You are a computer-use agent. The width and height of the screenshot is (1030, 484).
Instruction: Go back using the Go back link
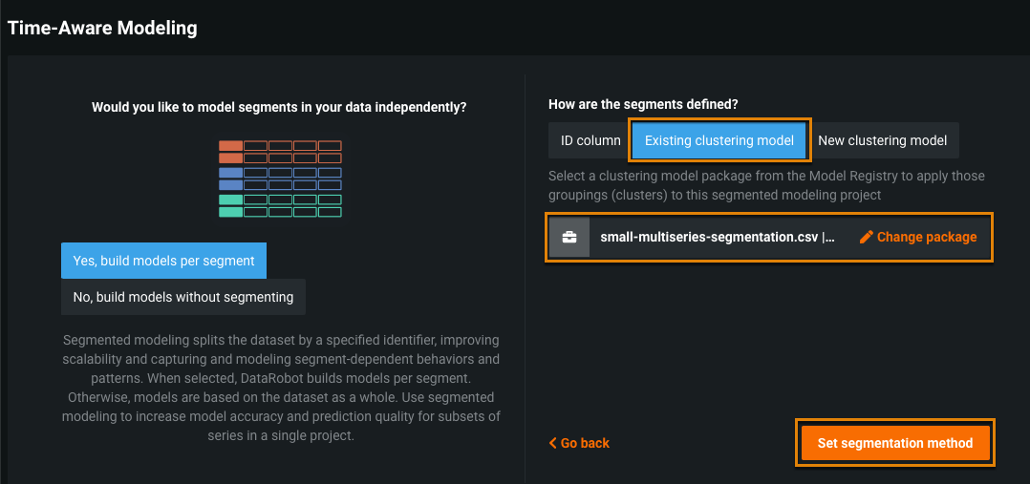[x=585, y=443]
